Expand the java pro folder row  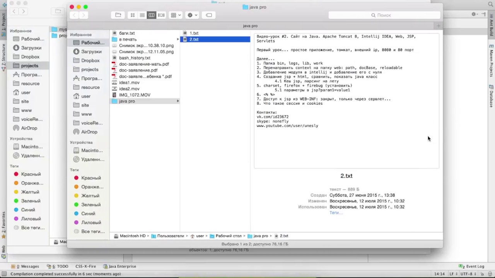tap(178, 101)
